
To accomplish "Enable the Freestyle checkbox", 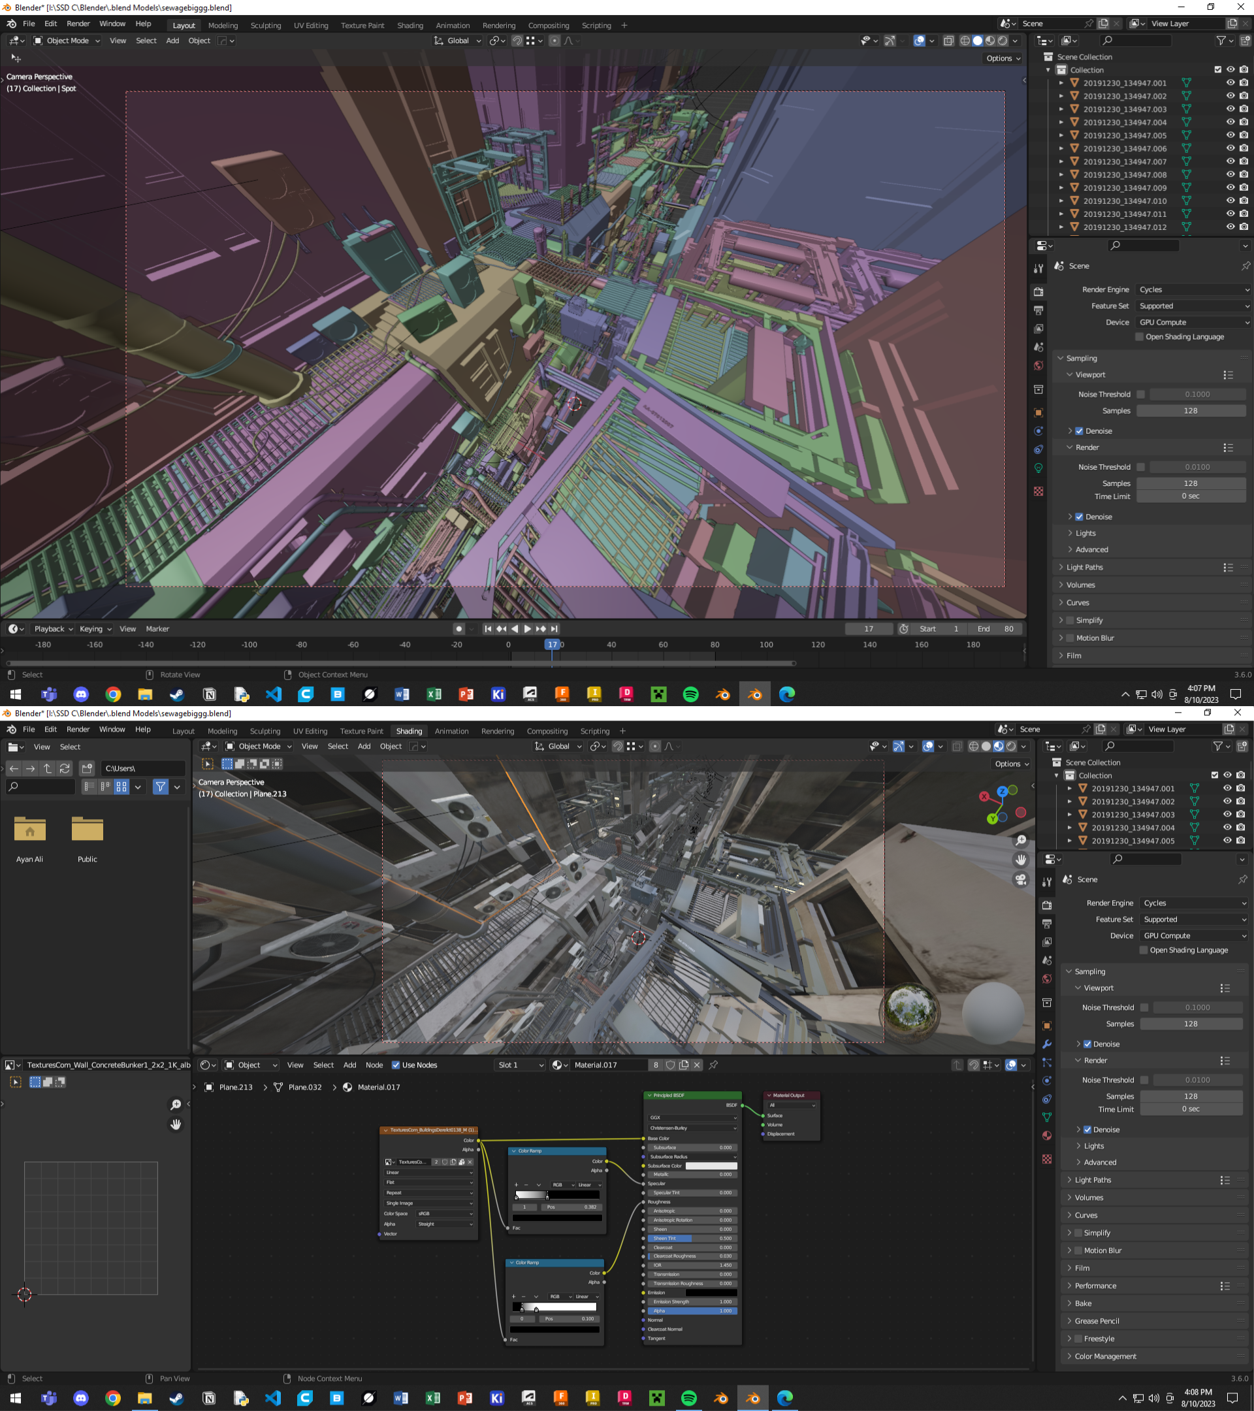I will 1079,1338.
